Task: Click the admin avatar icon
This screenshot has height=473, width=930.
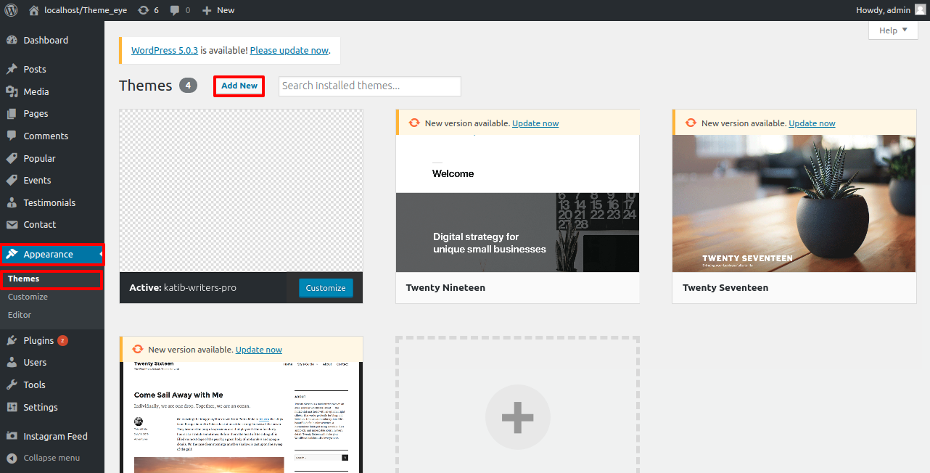Action: [920, 10]
